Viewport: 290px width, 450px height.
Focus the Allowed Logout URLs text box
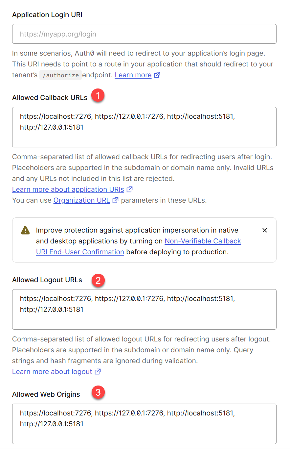(144, 309)
